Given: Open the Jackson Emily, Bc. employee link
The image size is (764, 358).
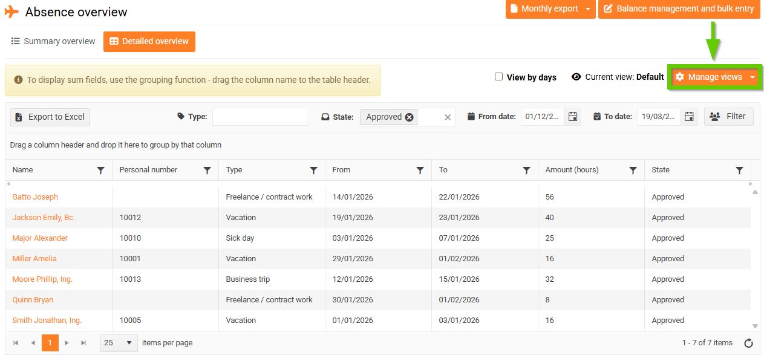Looking at the screenshot, I should coord(44,218).
